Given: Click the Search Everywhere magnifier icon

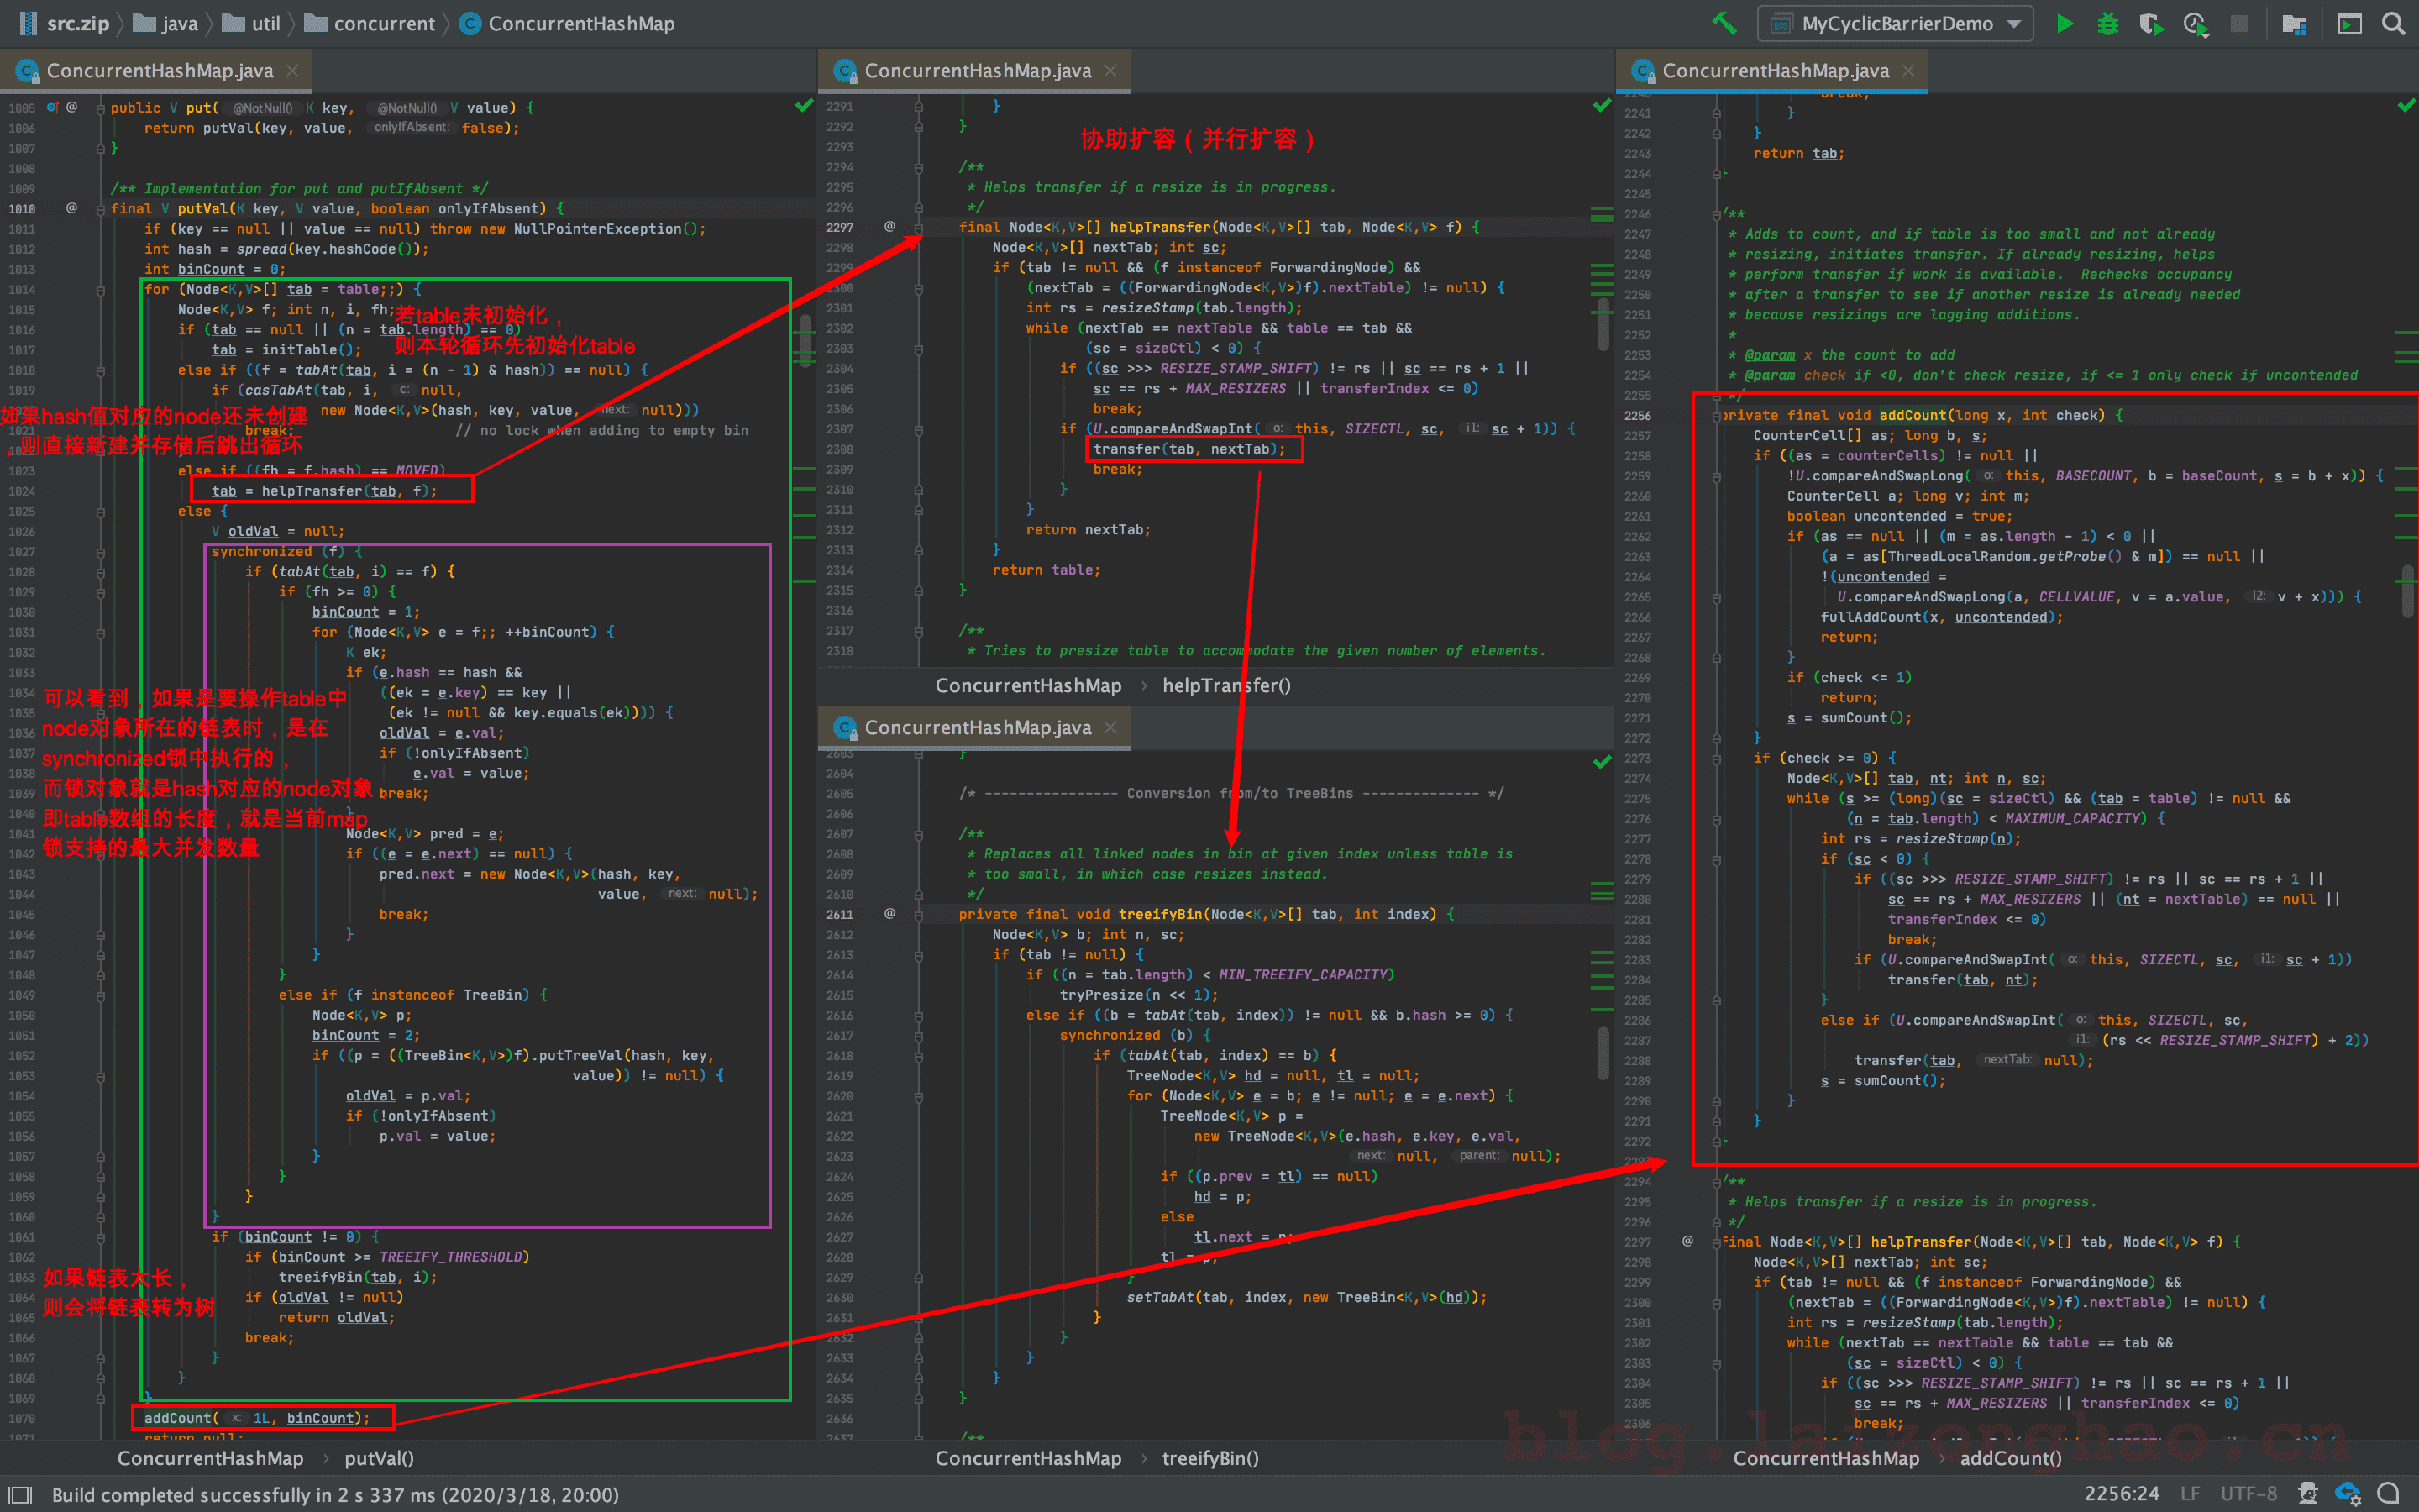Looking at the screenshot, I should tap(2393, 23).
